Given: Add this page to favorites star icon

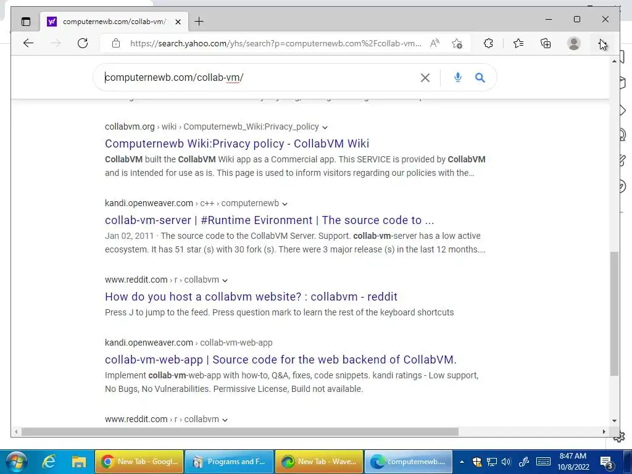Looking at the screenshot, I should 457,43.
